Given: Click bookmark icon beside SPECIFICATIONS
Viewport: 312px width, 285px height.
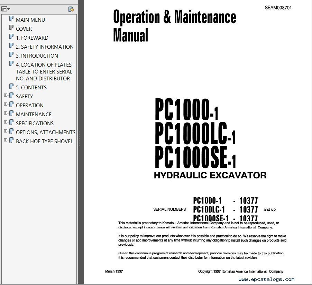Looking at the screenshot, I should tap(11, 122).
